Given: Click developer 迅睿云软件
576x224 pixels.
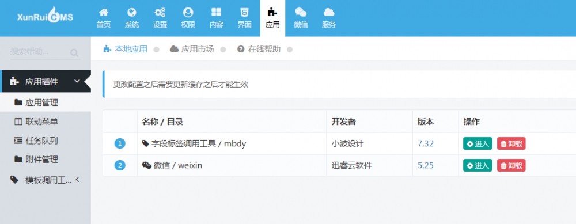Looking at the screenshot, I should click(351, 166).
